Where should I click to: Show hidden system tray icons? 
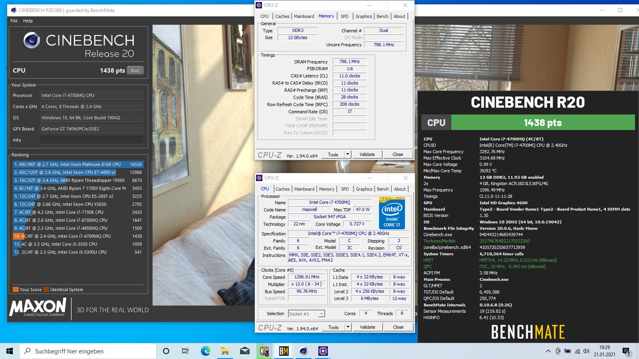[548, 351]
